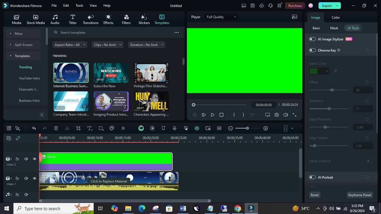Click the green Select Color swatch
This screenshot has width=381, height=214.
[314, 71]
